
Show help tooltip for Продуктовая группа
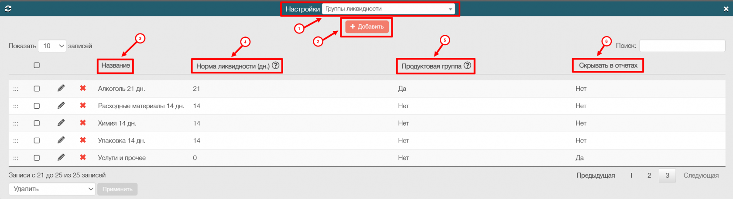click(467, 66)
